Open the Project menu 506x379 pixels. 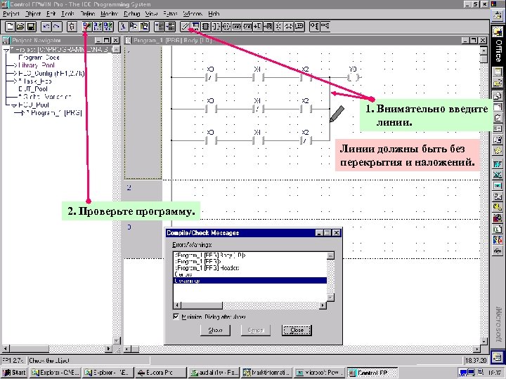pos(11,13)
